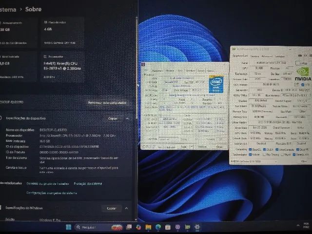Click the purple round taskbar icon
The image size is (312, 234).
coord(177,227)
